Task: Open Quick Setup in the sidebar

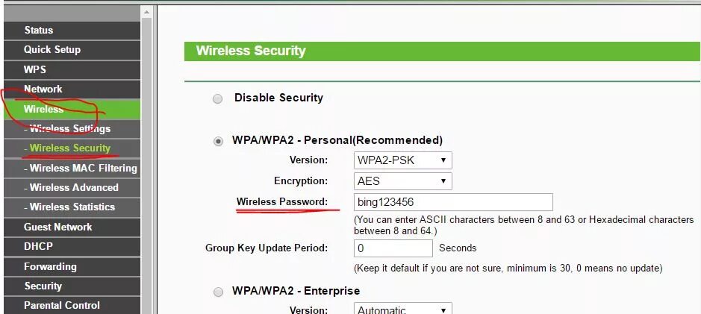Action: point(72,49)
